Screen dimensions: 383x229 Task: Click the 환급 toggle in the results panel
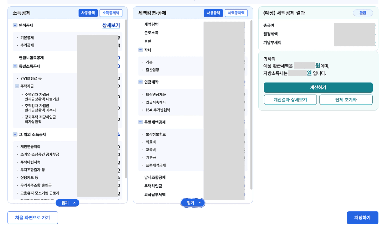[363, 13]
